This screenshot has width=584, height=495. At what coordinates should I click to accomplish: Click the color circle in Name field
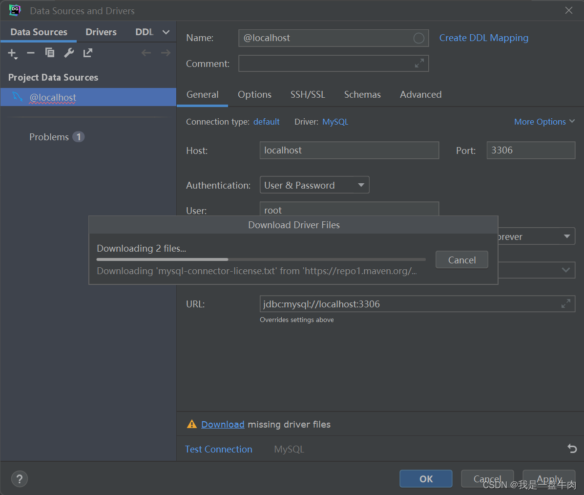[418, 38]
